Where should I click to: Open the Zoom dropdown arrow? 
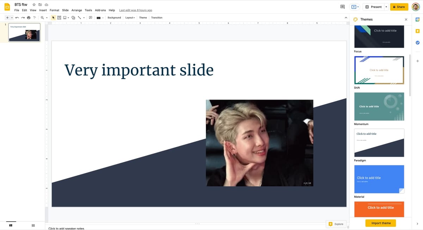point(47,18)
